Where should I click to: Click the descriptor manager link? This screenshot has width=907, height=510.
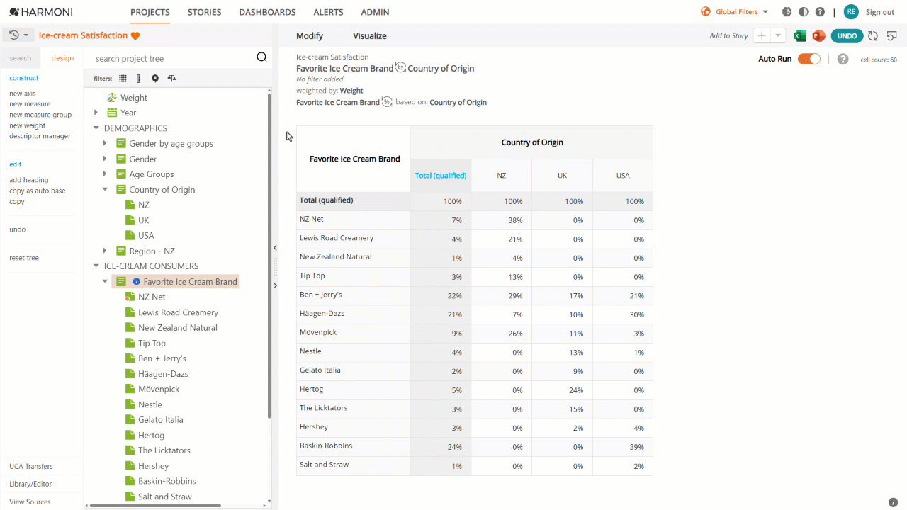pyautogui.click(x=40, y=136)
